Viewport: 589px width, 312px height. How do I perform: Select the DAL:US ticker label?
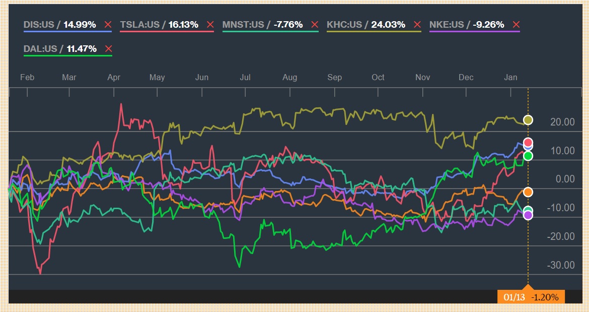[40, 49]
